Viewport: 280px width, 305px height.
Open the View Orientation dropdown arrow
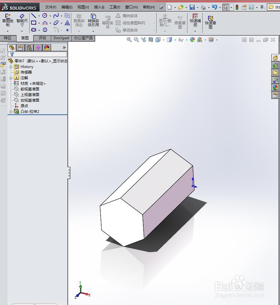coord(164,40)
